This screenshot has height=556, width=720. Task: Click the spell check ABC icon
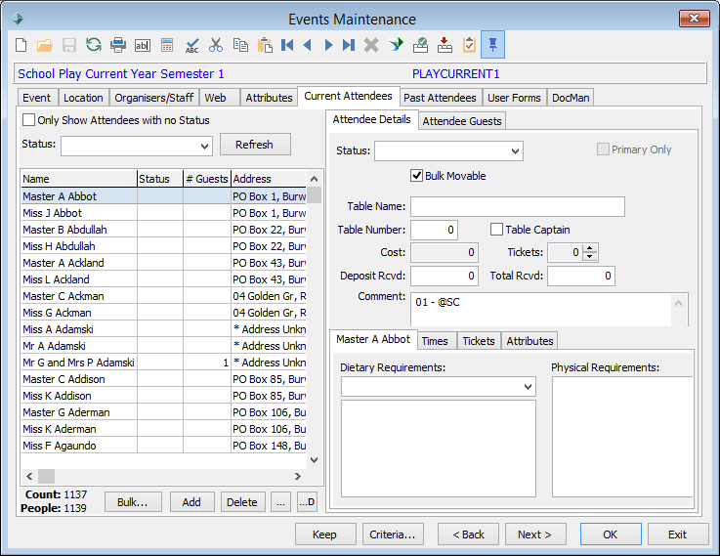pos(191,45)
